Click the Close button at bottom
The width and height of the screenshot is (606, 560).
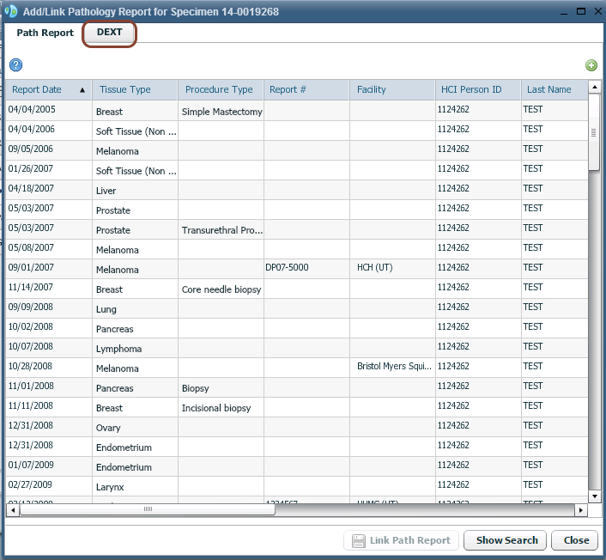tap(574, 540)
